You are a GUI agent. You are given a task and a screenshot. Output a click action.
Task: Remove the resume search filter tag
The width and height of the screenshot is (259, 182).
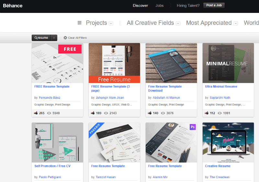[x=54, y=38]
